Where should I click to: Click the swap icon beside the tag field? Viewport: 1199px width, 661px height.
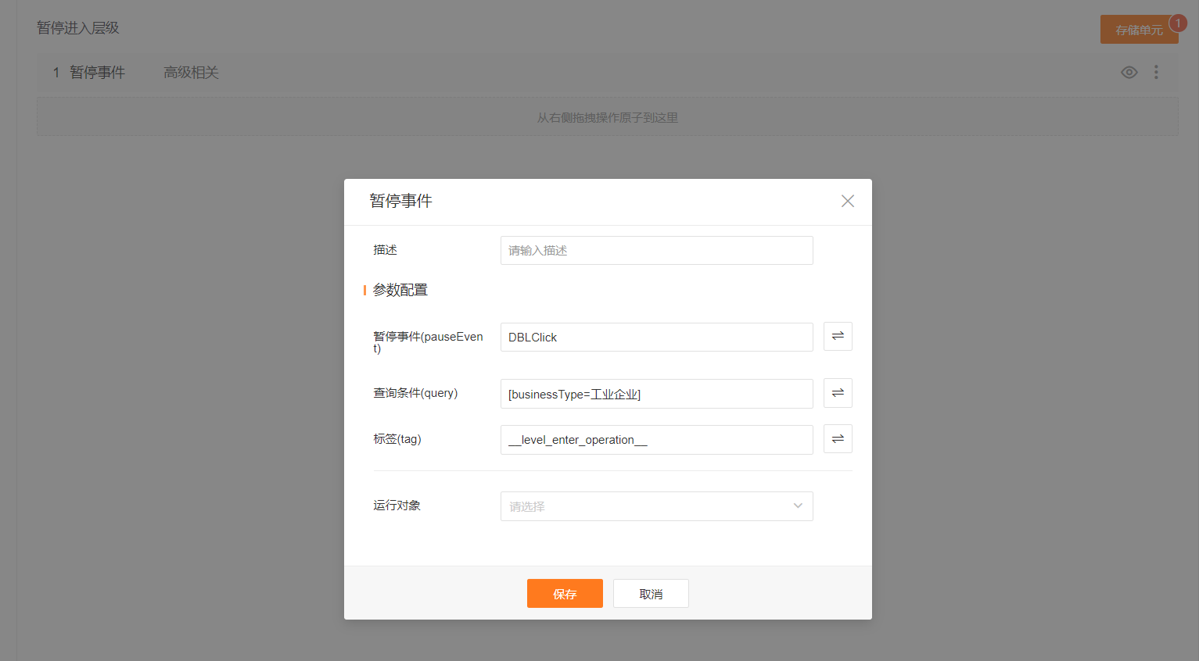point(838,439)
